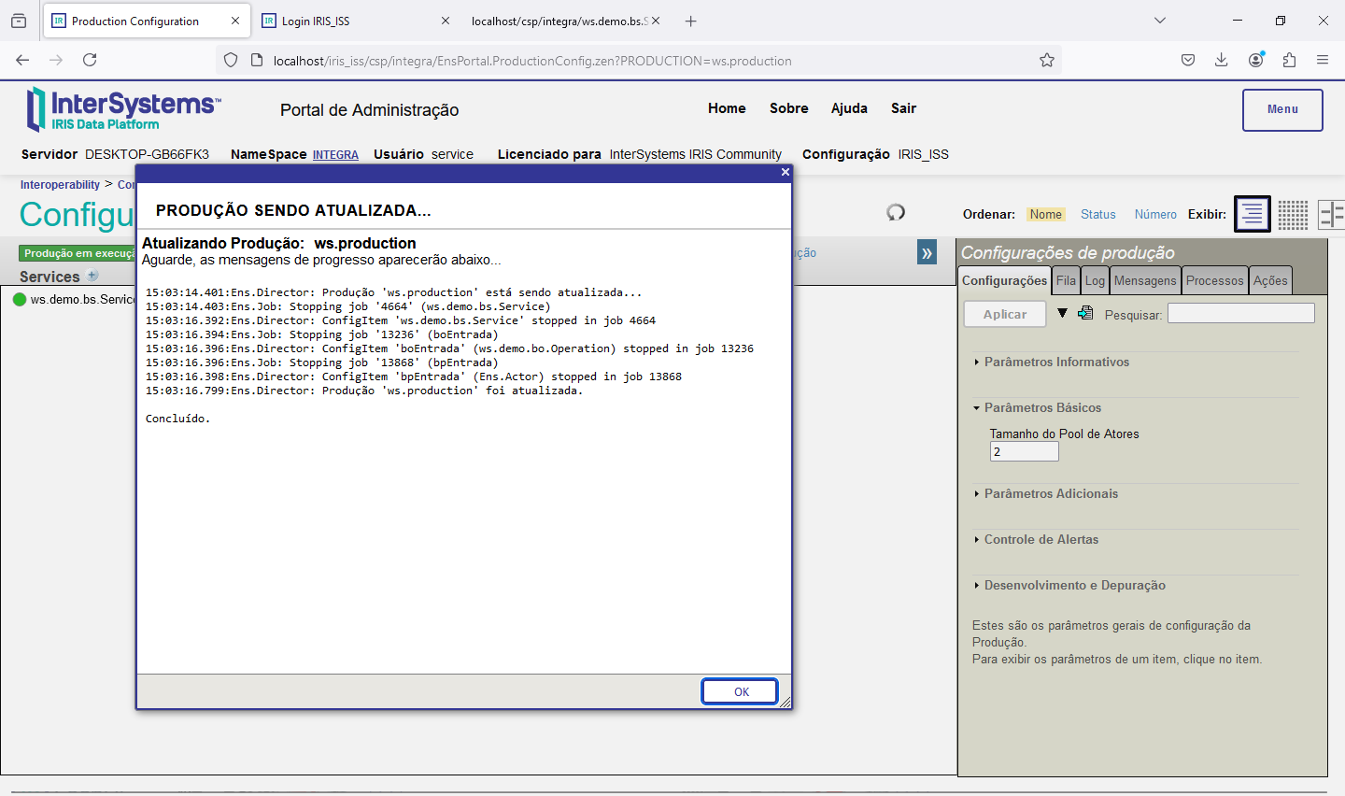The image size is (1345, 796).
Task: Select the list view display icon
Action: (1252, 214)
